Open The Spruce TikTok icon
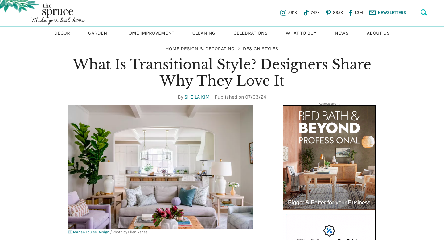The image size is (444, 240). coord(306,13)
